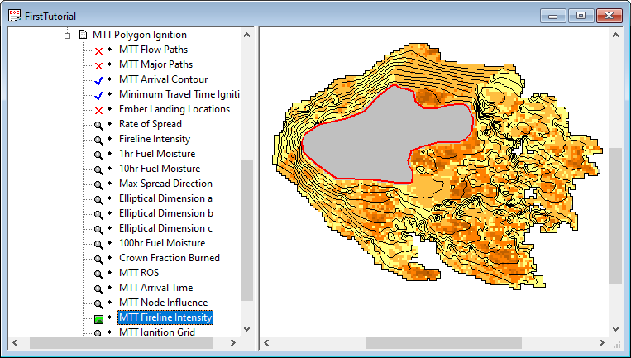
Task: Click map view scroll left arrow
Action: (x=266, y=343)
